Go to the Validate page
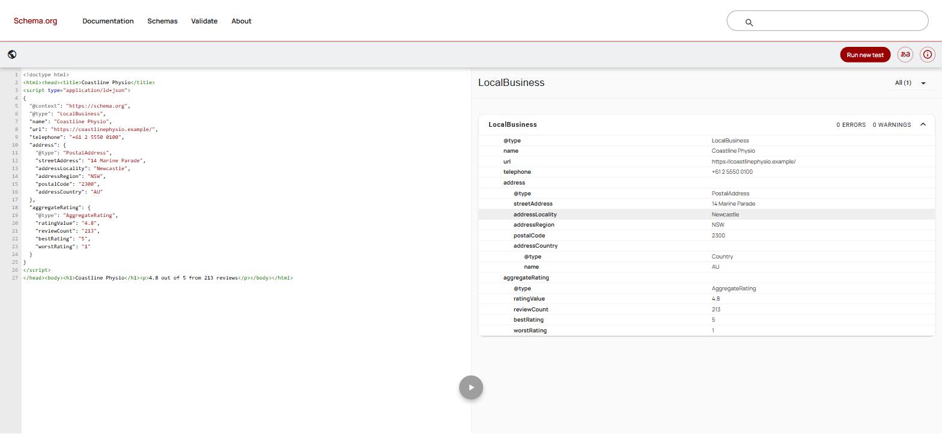 coord(204,21)
